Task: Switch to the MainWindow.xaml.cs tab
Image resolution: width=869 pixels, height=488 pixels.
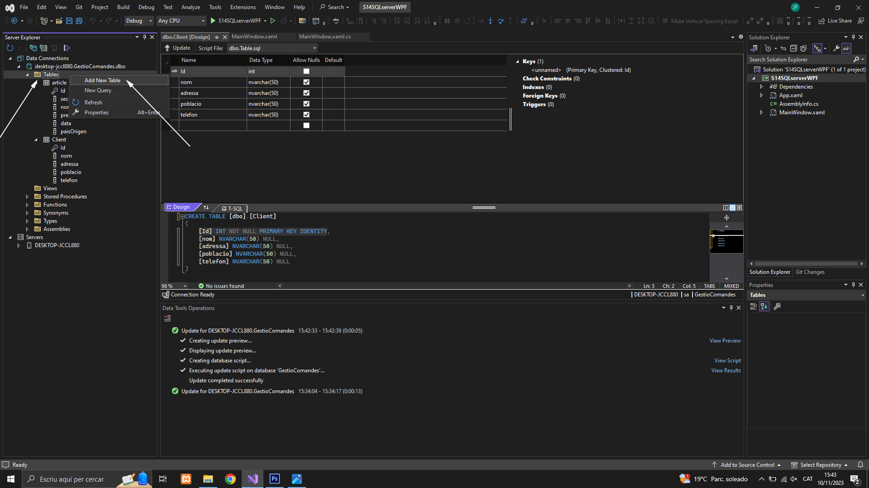Action: (x=325, y=37)
